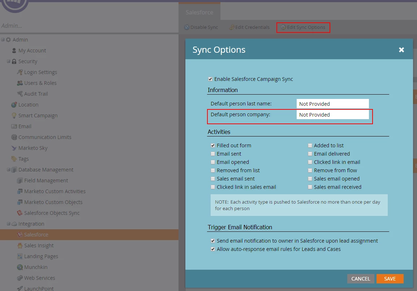The image size is (417, 291).
Task: Click the Tags icon
Action: 14,159
